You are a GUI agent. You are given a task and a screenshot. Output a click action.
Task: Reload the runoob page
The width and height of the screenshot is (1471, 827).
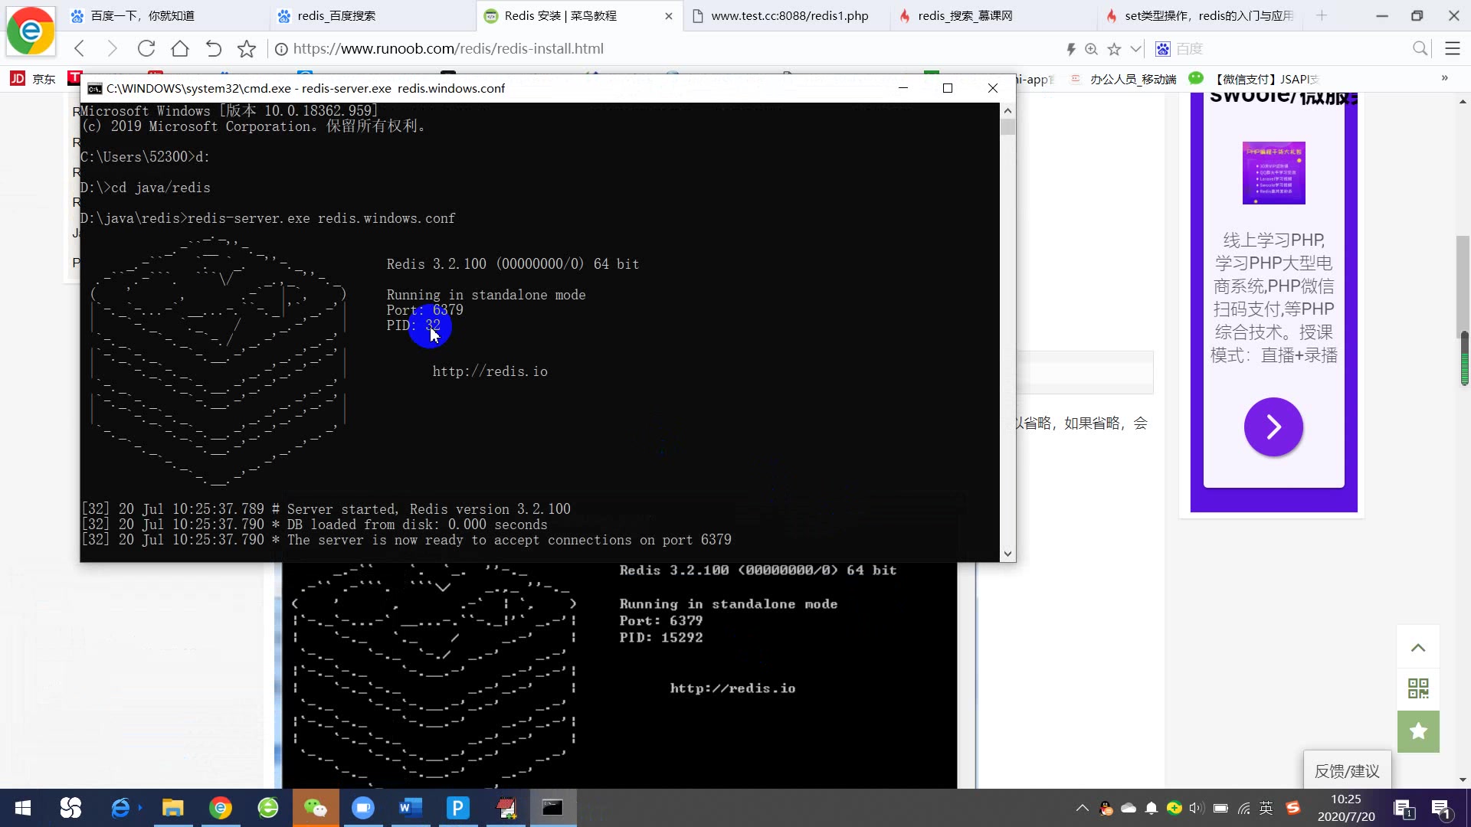(146, 49)
